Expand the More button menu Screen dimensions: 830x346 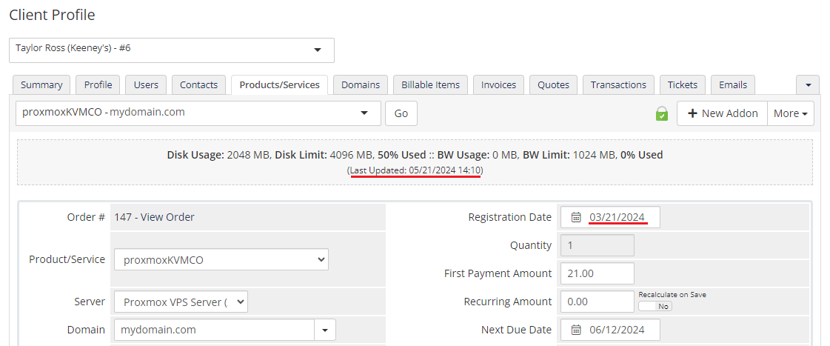coord(790,113)
